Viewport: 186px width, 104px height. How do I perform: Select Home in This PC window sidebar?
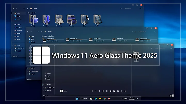point(32,36)
